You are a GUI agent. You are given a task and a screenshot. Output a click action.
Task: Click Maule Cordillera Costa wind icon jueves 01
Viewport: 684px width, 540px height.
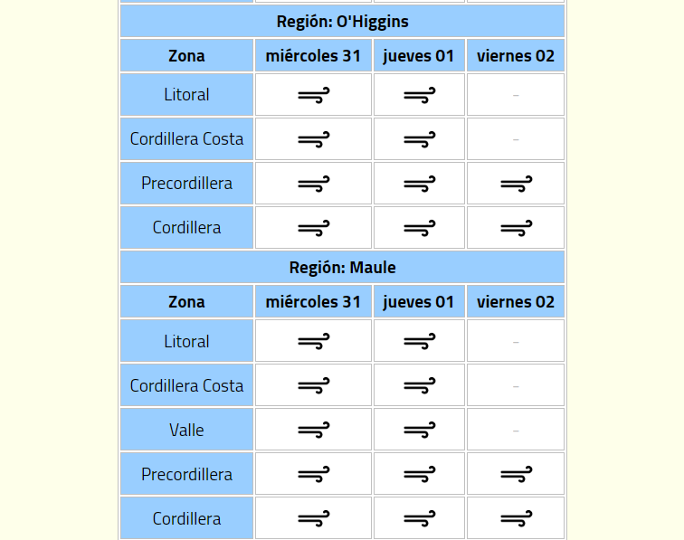click(x=419, y=385)
